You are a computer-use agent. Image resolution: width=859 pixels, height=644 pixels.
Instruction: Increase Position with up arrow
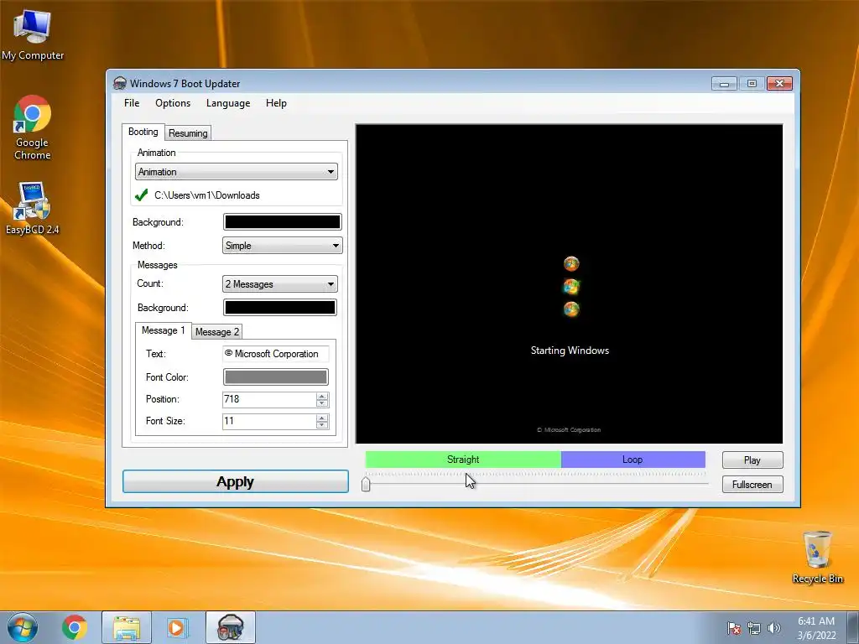[322, 396]
